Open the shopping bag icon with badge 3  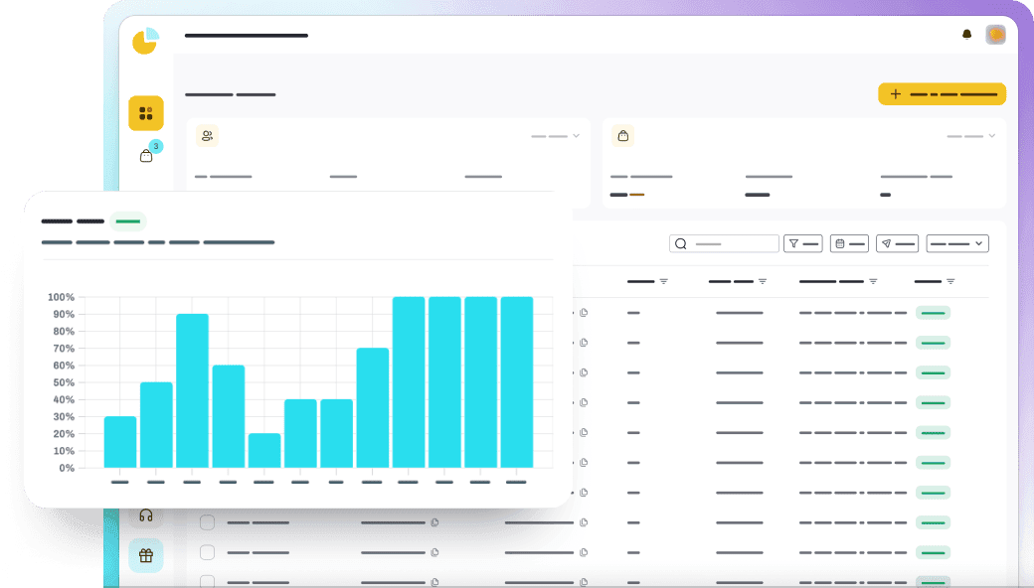[146, 155]
